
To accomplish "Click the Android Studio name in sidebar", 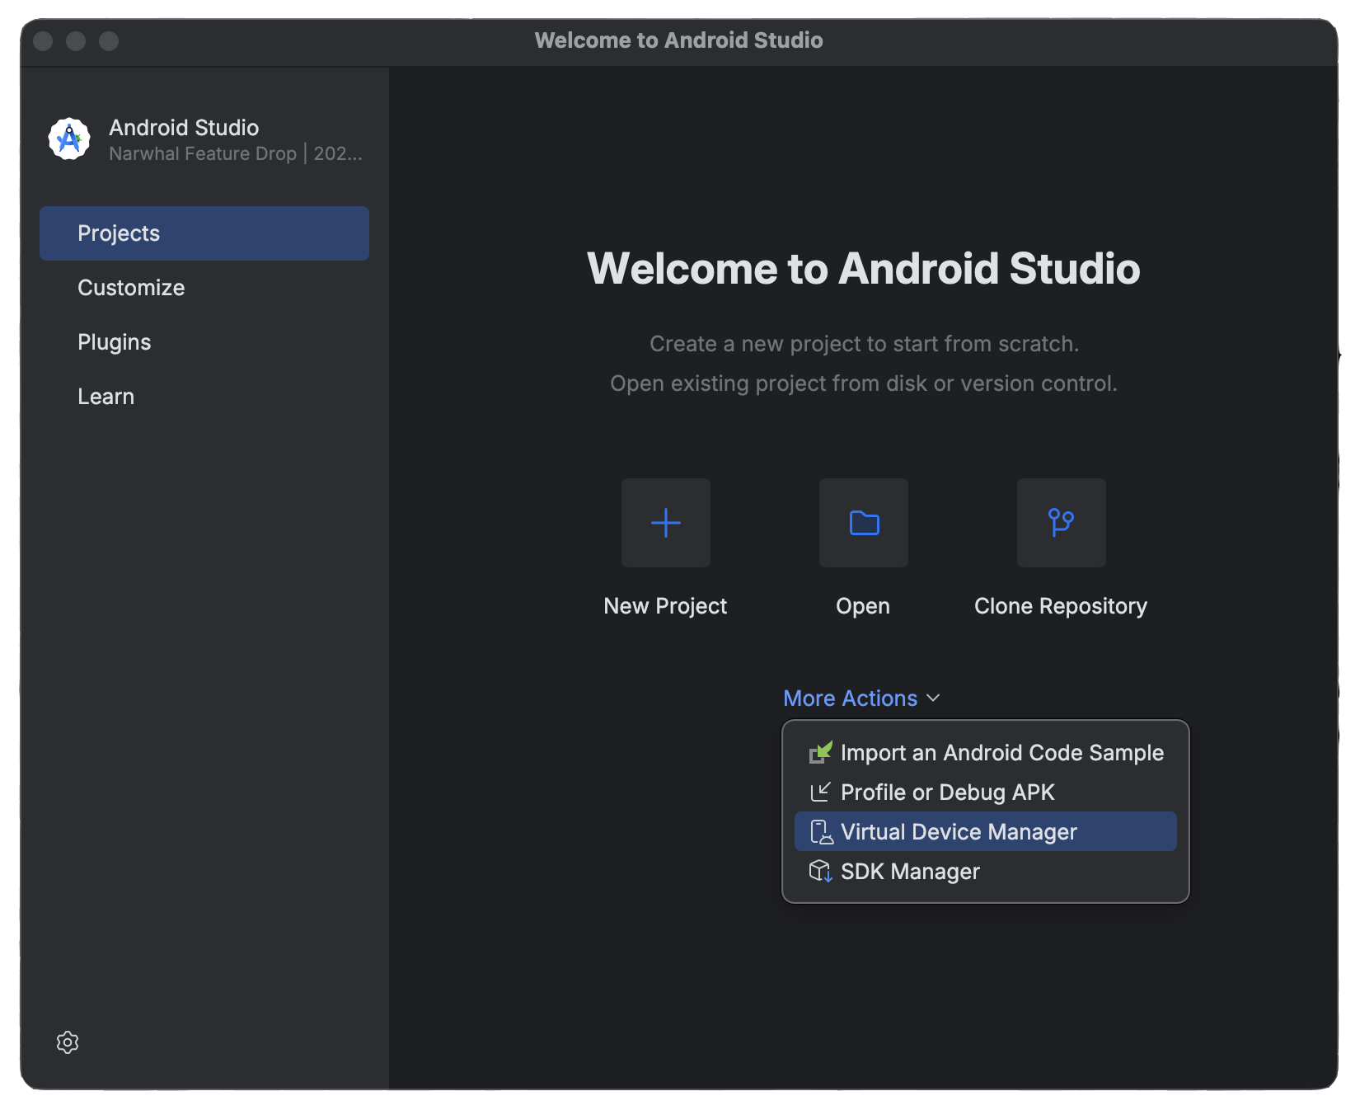I will (x=184, y=128).
